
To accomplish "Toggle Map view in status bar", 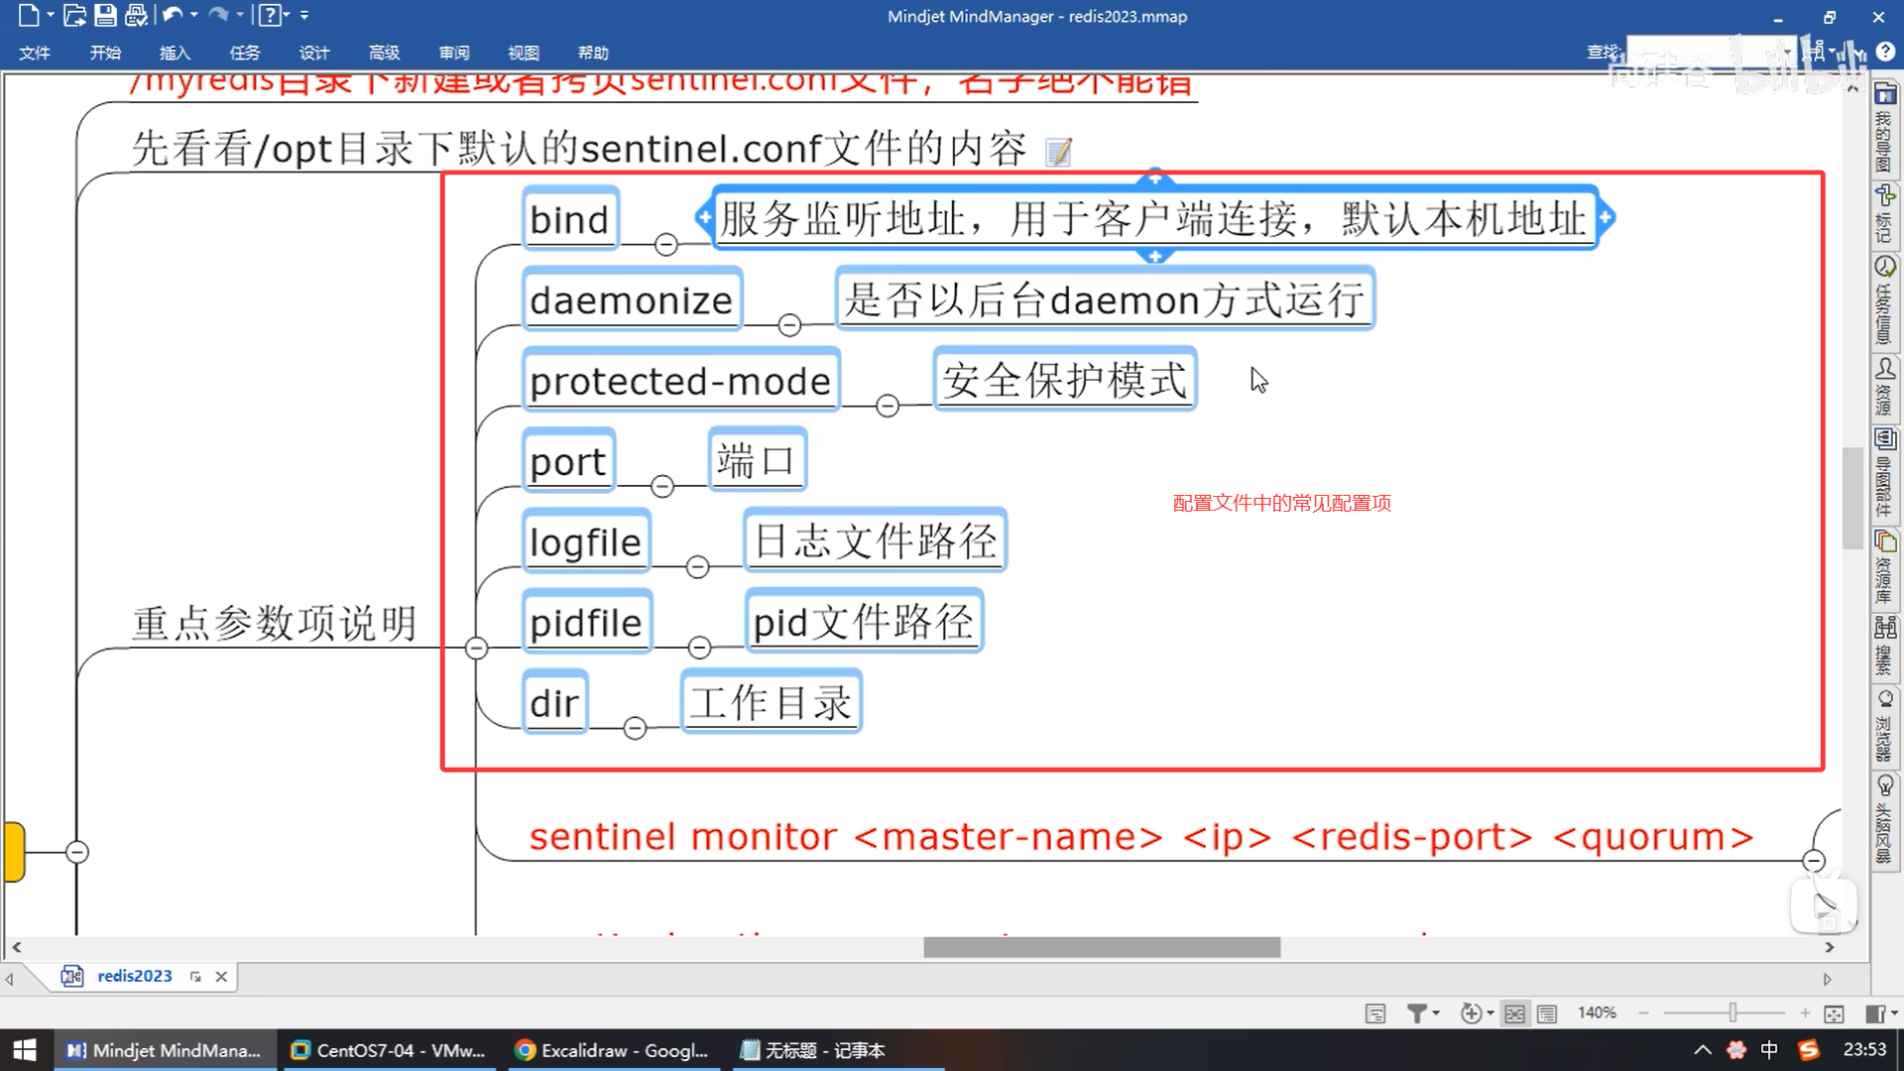I will (x=1514, y=1013).
